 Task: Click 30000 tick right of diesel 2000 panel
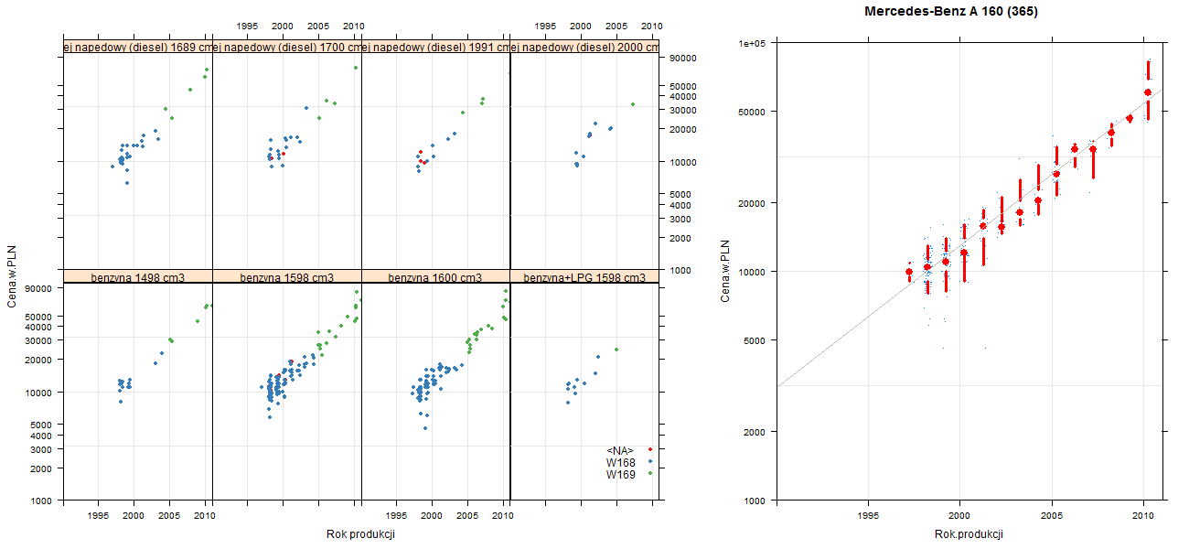click(683, 110)
